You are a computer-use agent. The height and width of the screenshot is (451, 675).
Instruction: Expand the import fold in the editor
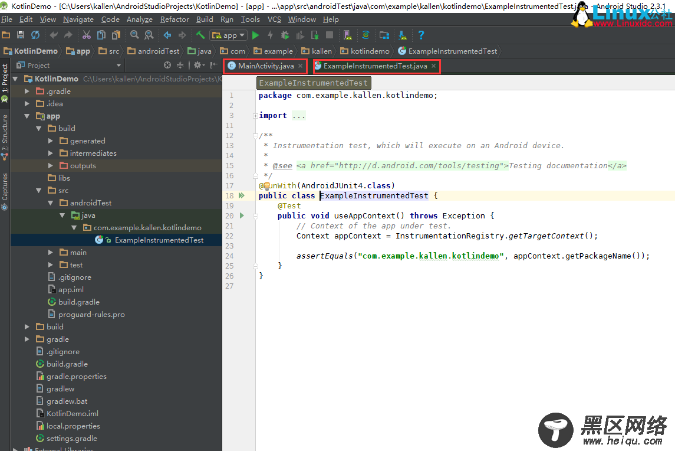point(255,116)
